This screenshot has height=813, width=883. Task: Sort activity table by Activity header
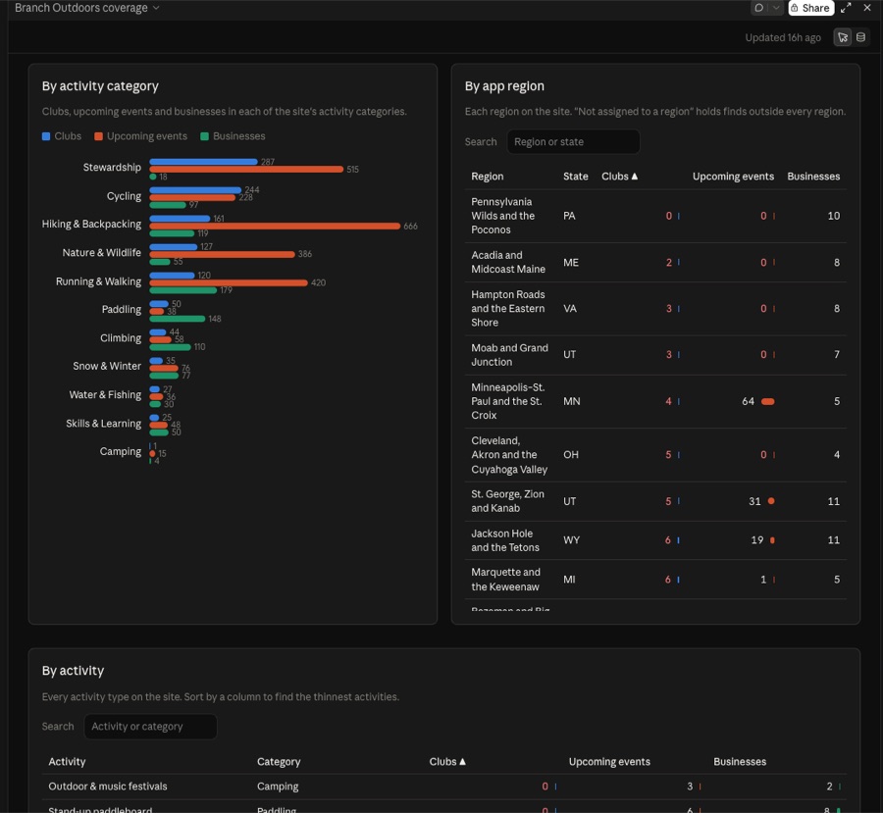(67, 761)
